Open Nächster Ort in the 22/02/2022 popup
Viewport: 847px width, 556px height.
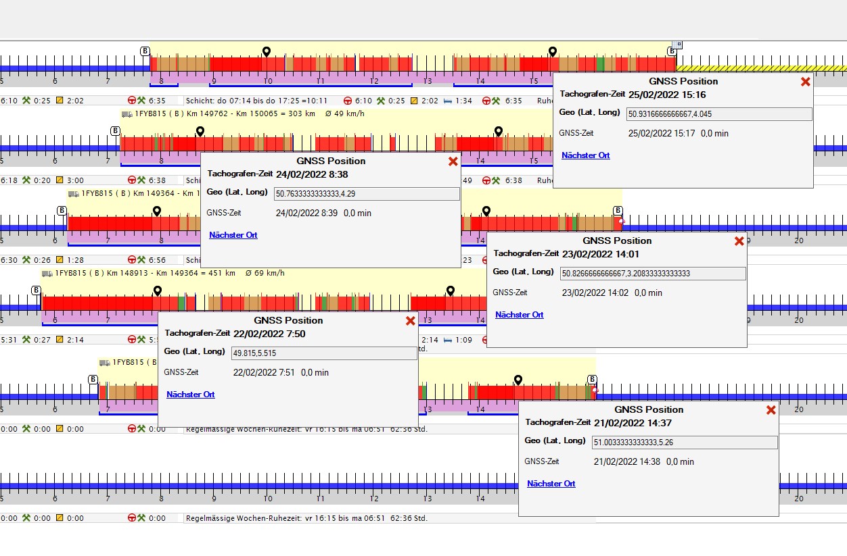click(x=190, y=395)
